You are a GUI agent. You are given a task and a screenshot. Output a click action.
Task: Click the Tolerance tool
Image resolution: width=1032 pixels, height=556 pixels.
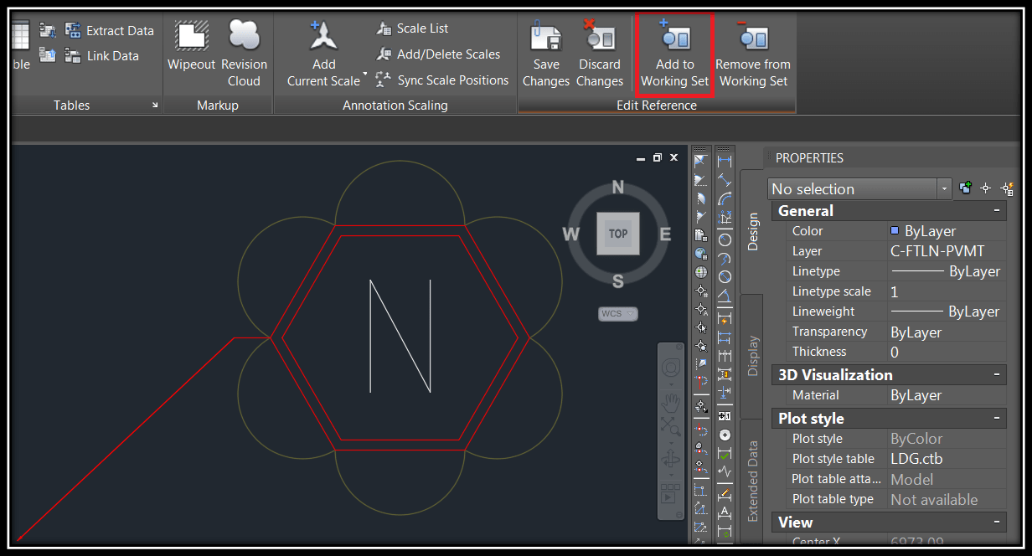click(x=725, y=414)
